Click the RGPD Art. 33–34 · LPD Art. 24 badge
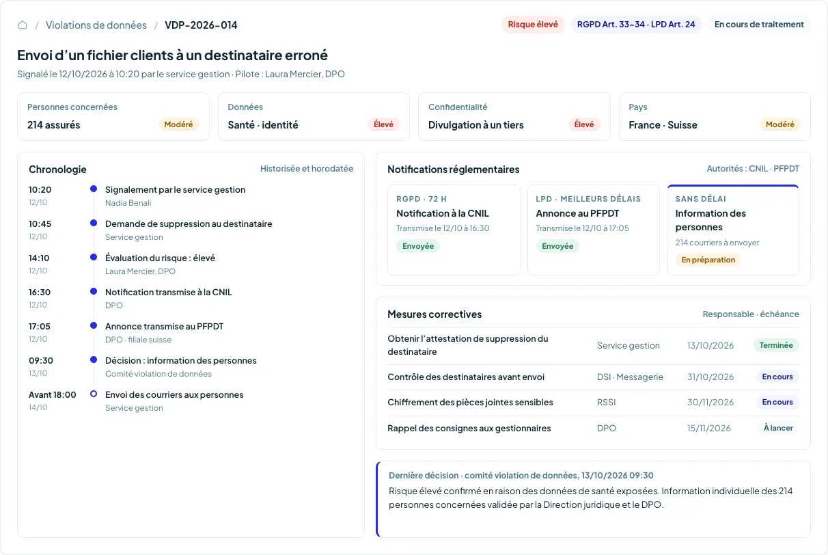The height and width of the screenshot is (555, 828). point(636,25)
